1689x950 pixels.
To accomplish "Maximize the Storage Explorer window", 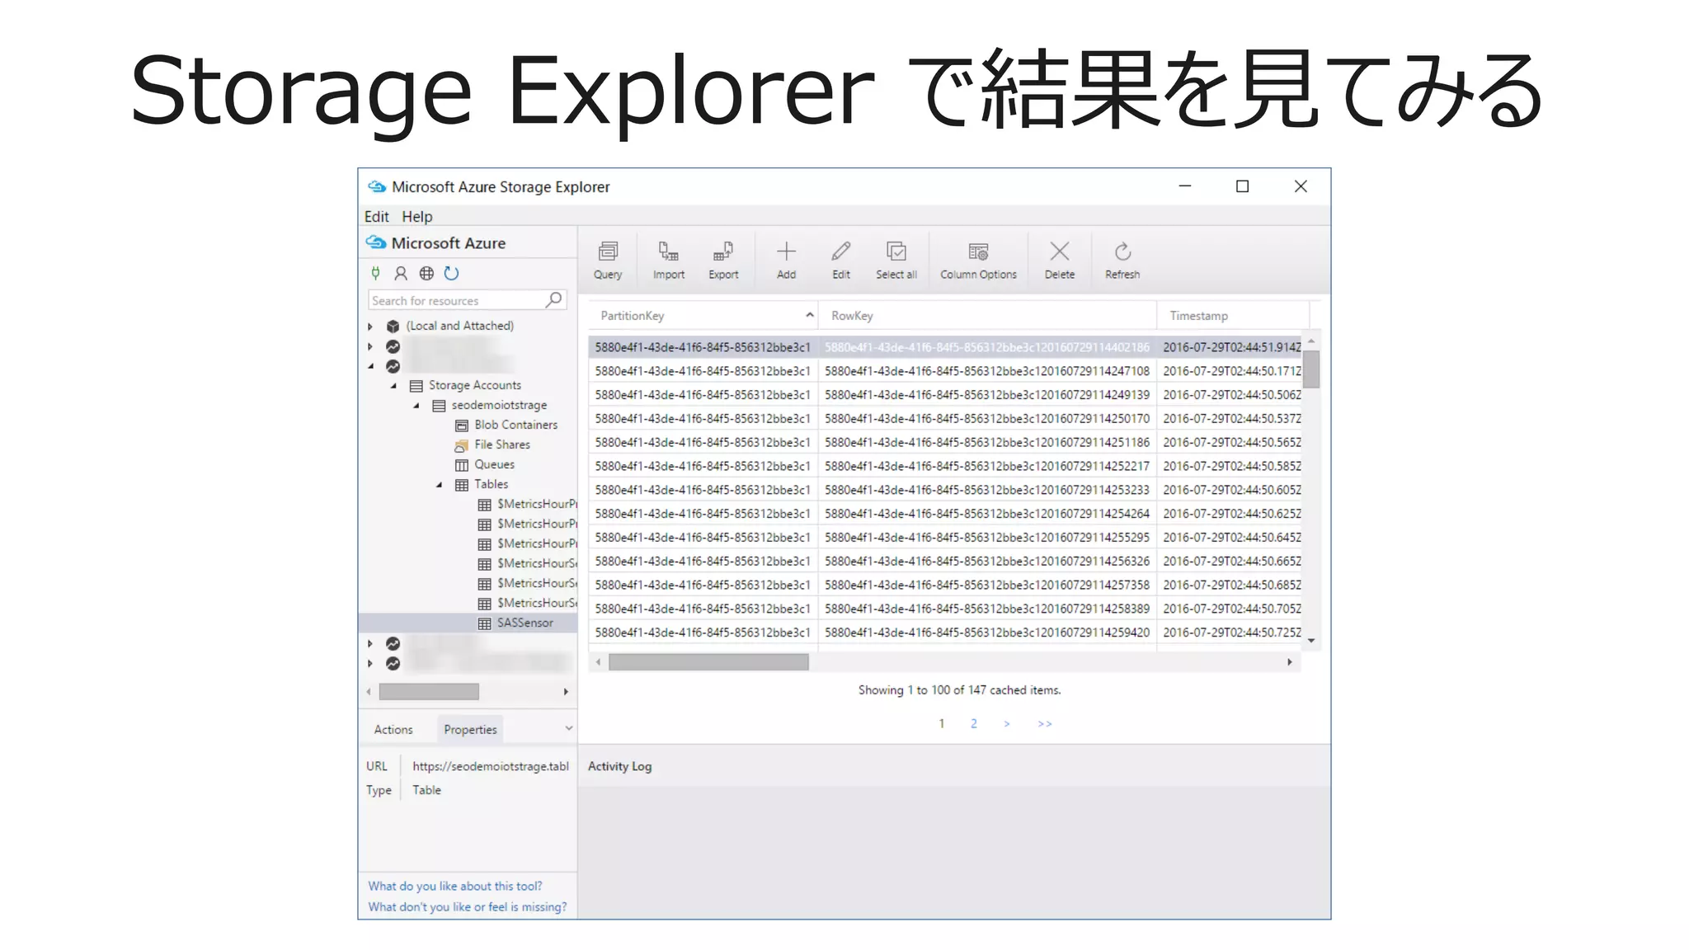I will point(1242,186).
